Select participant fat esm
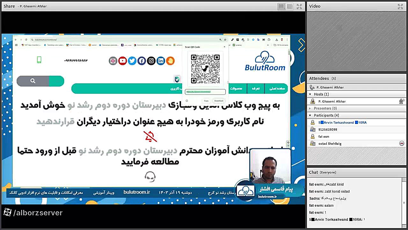This screenshot has height=230, width=408. coord(356,136)
